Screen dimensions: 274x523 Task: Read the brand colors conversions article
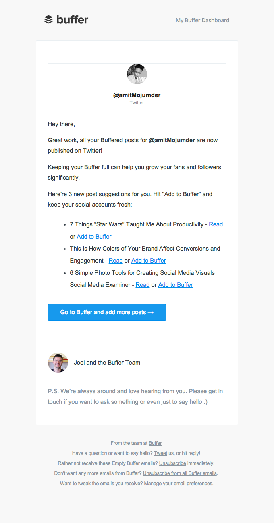[116, 260]
